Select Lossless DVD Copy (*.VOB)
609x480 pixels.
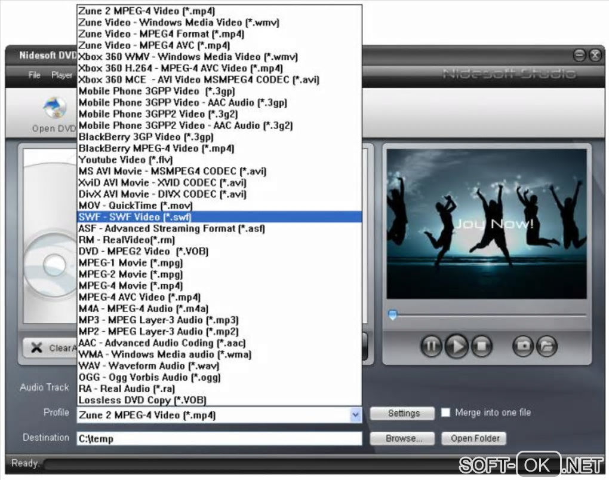(x=220, y=400)
